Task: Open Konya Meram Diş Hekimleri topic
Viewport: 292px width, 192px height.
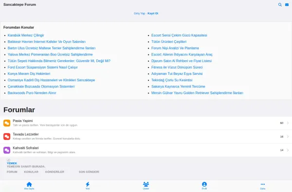Action: 29,74
